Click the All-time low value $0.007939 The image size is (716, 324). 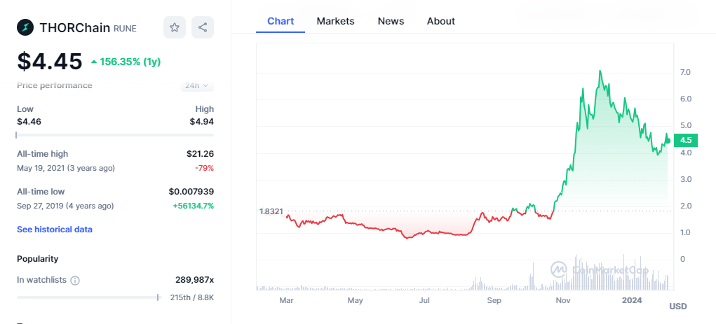point(191,192)
